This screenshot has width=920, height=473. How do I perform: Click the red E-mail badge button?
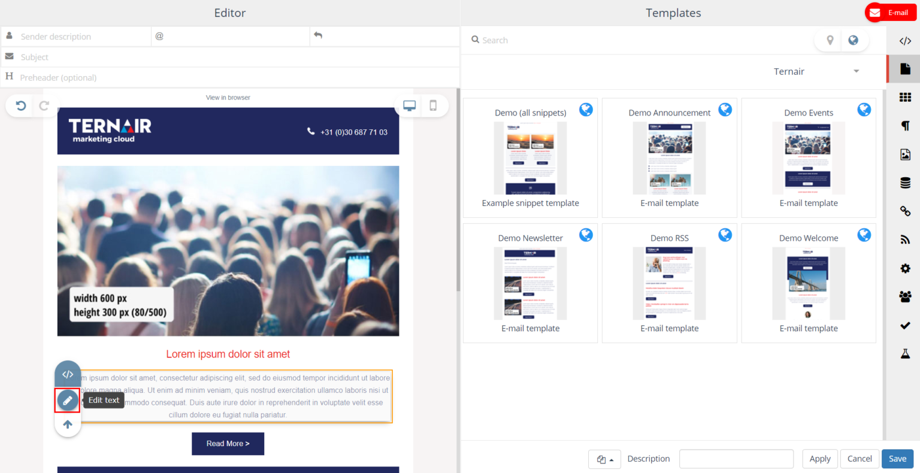point(890,13)
